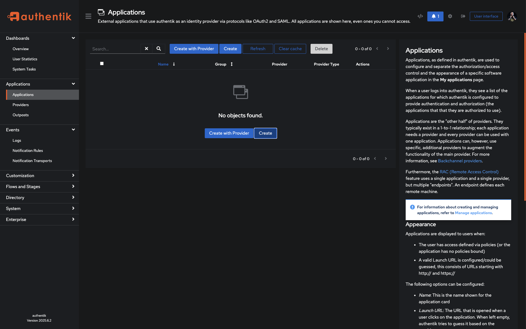Screen dimensions: 526x329
Task: Click Create under No objects found
Action: coord(265,133)
